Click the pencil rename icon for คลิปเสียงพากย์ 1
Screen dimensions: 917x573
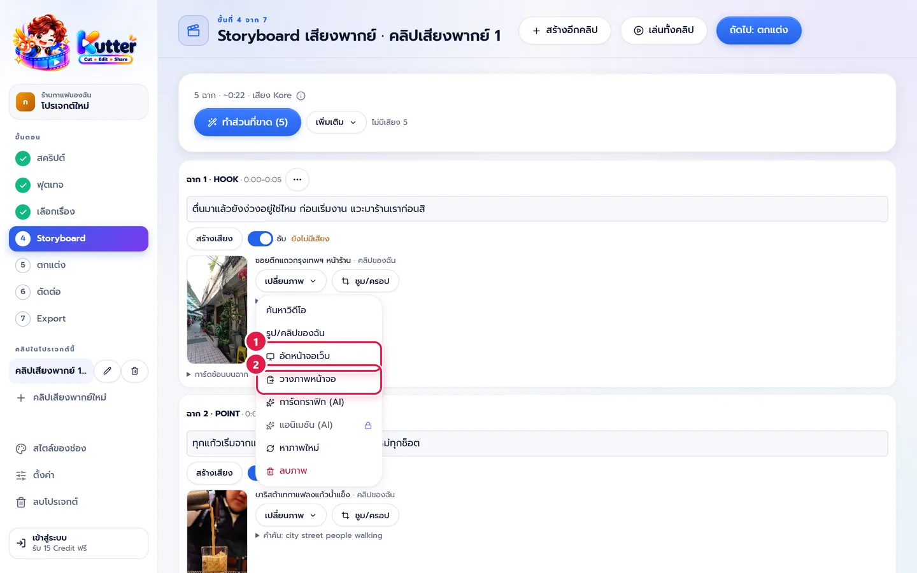coord(108,371)
